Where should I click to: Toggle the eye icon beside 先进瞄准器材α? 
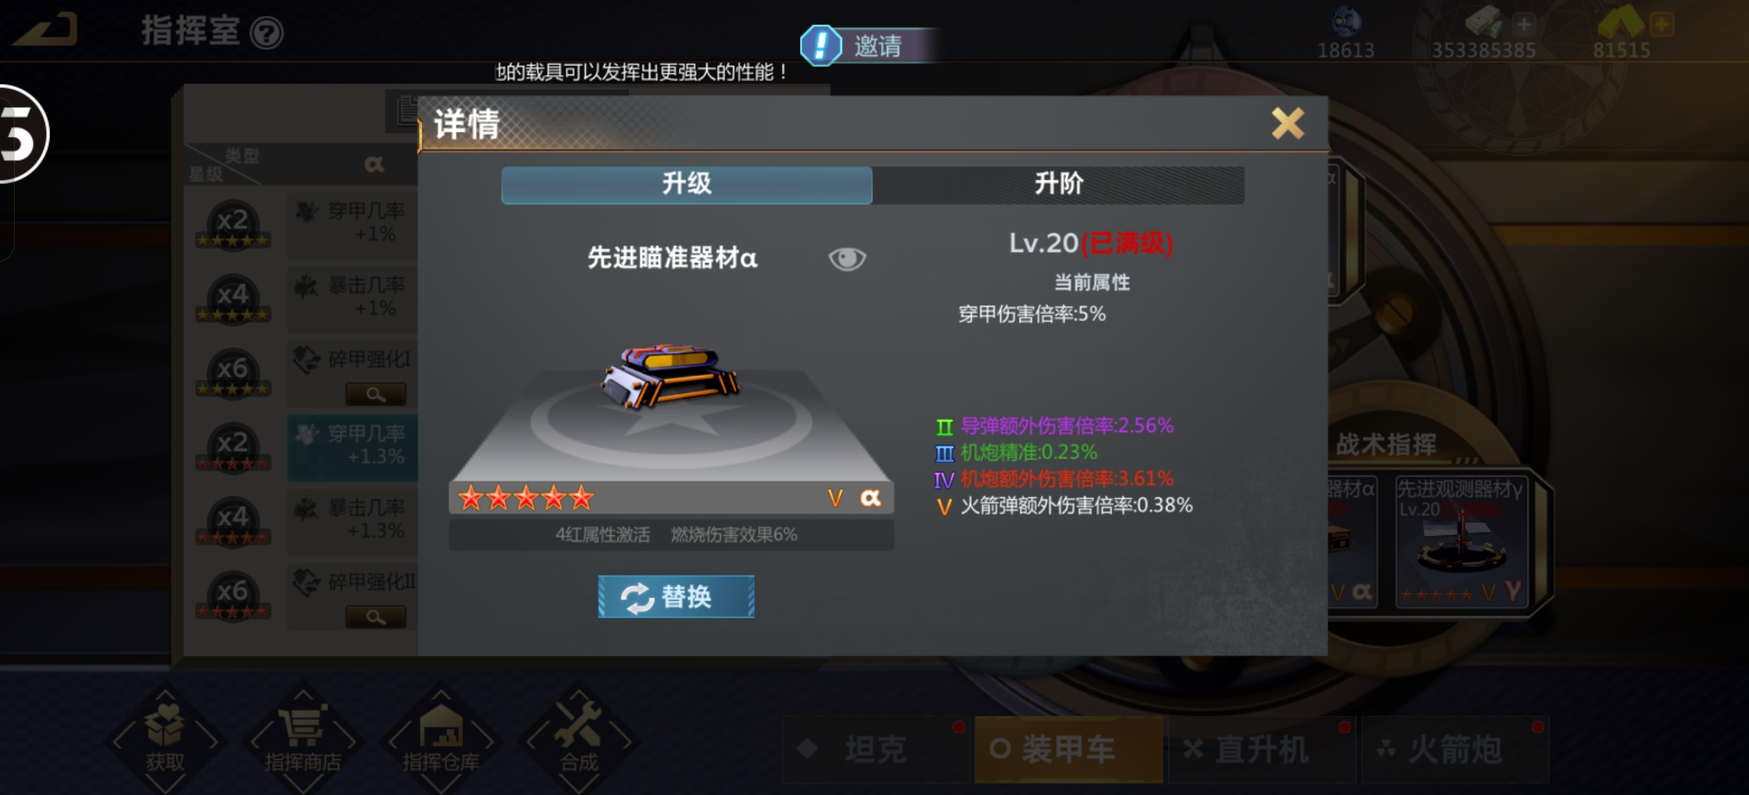[x=847, y=258]
